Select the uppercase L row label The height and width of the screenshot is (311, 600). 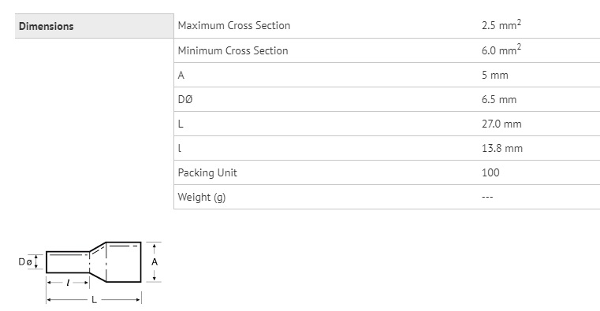181,124
